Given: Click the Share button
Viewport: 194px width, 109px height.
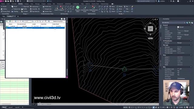Looking at the screenshot, I should pyautogui.click(x=49, y=1).
